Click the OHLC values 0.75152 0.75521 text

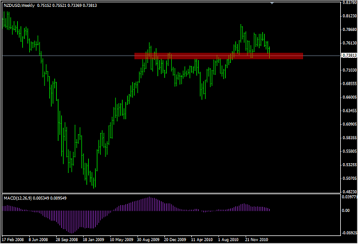pyautogui.click(x=52, y=6)
